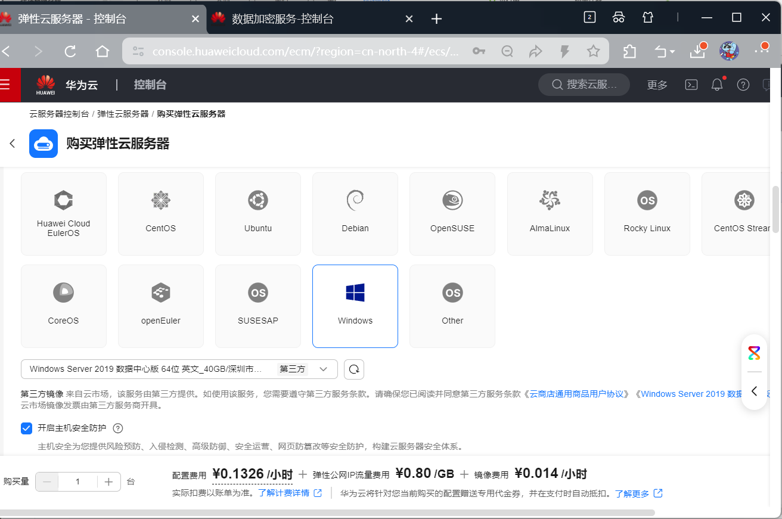Click the purchase quantity input field

point(78,481)
